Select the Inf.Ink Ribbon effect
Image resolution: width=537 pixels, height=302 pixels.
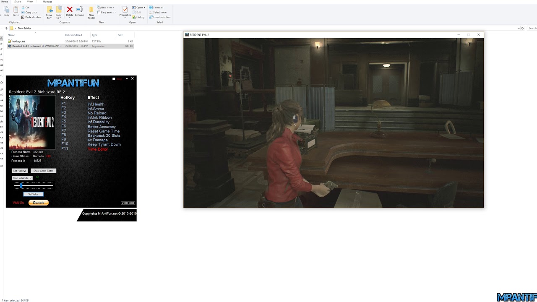click(x=99, y=117)
